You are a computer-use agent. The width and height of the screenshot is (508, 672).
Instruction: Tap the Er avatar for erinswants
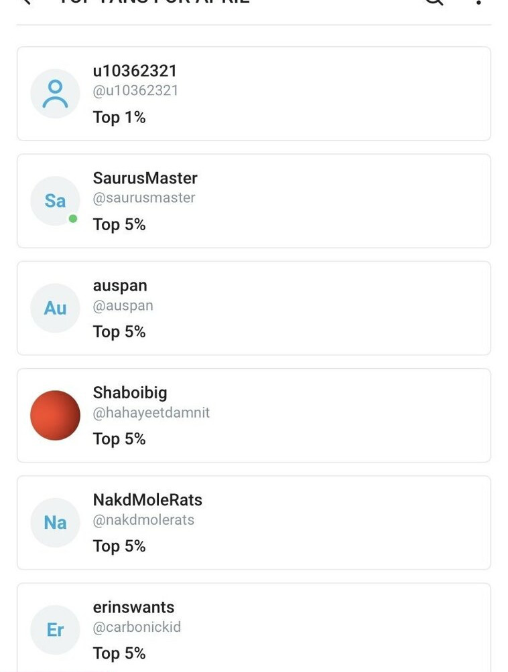(x=55, y=630)
